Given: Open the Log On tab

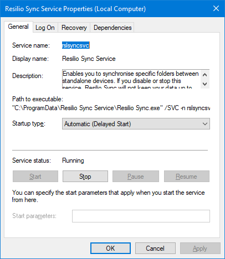Looking at the screenshot, I should [x=45, y=28].
